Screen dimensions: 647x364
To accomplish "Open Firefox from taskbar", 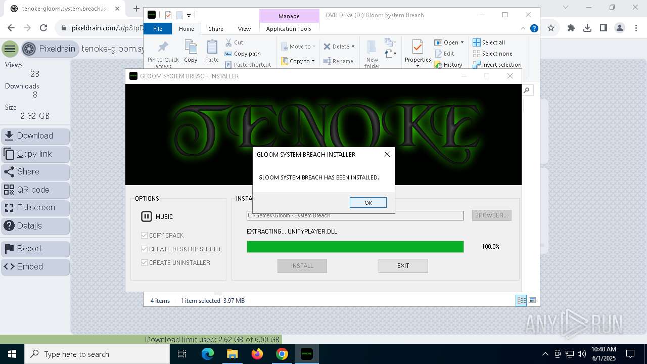I will click(x=257, y=354).
